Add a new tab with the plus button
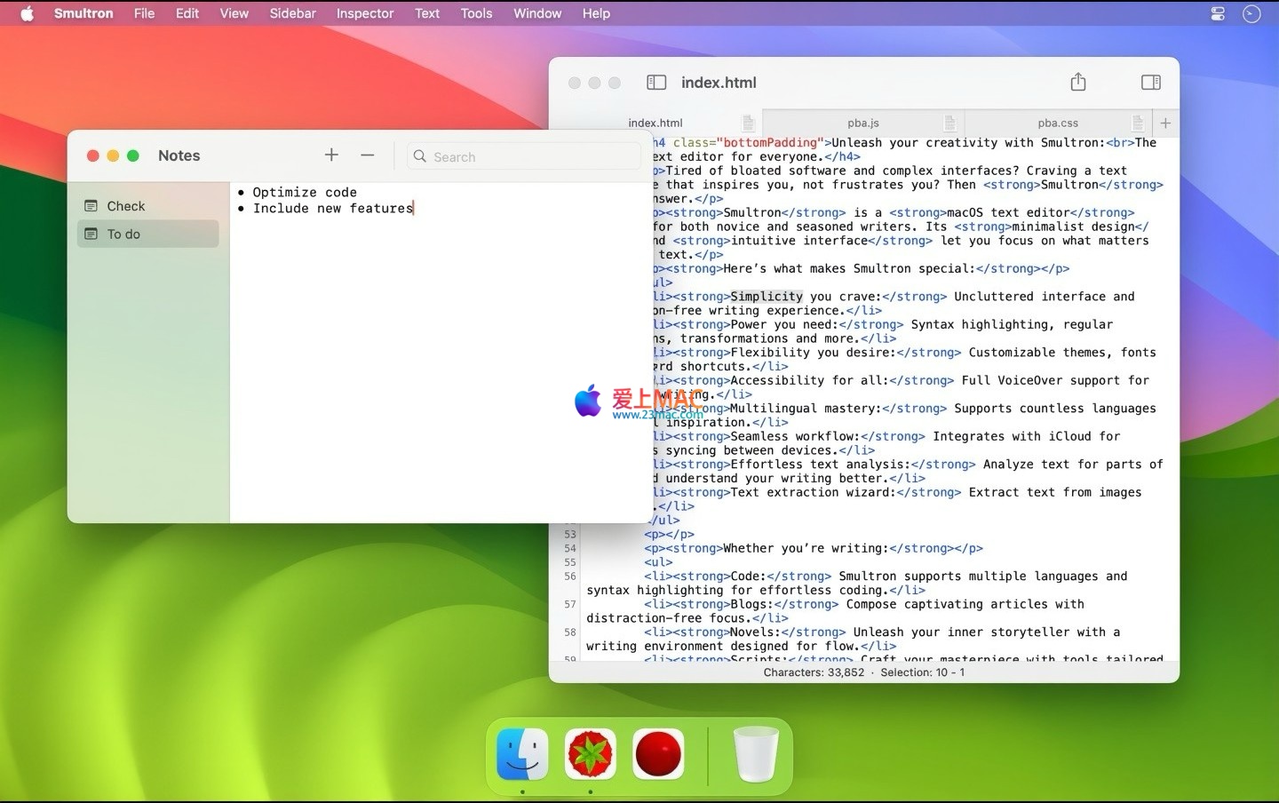1279x803 pixels. 1165,123
